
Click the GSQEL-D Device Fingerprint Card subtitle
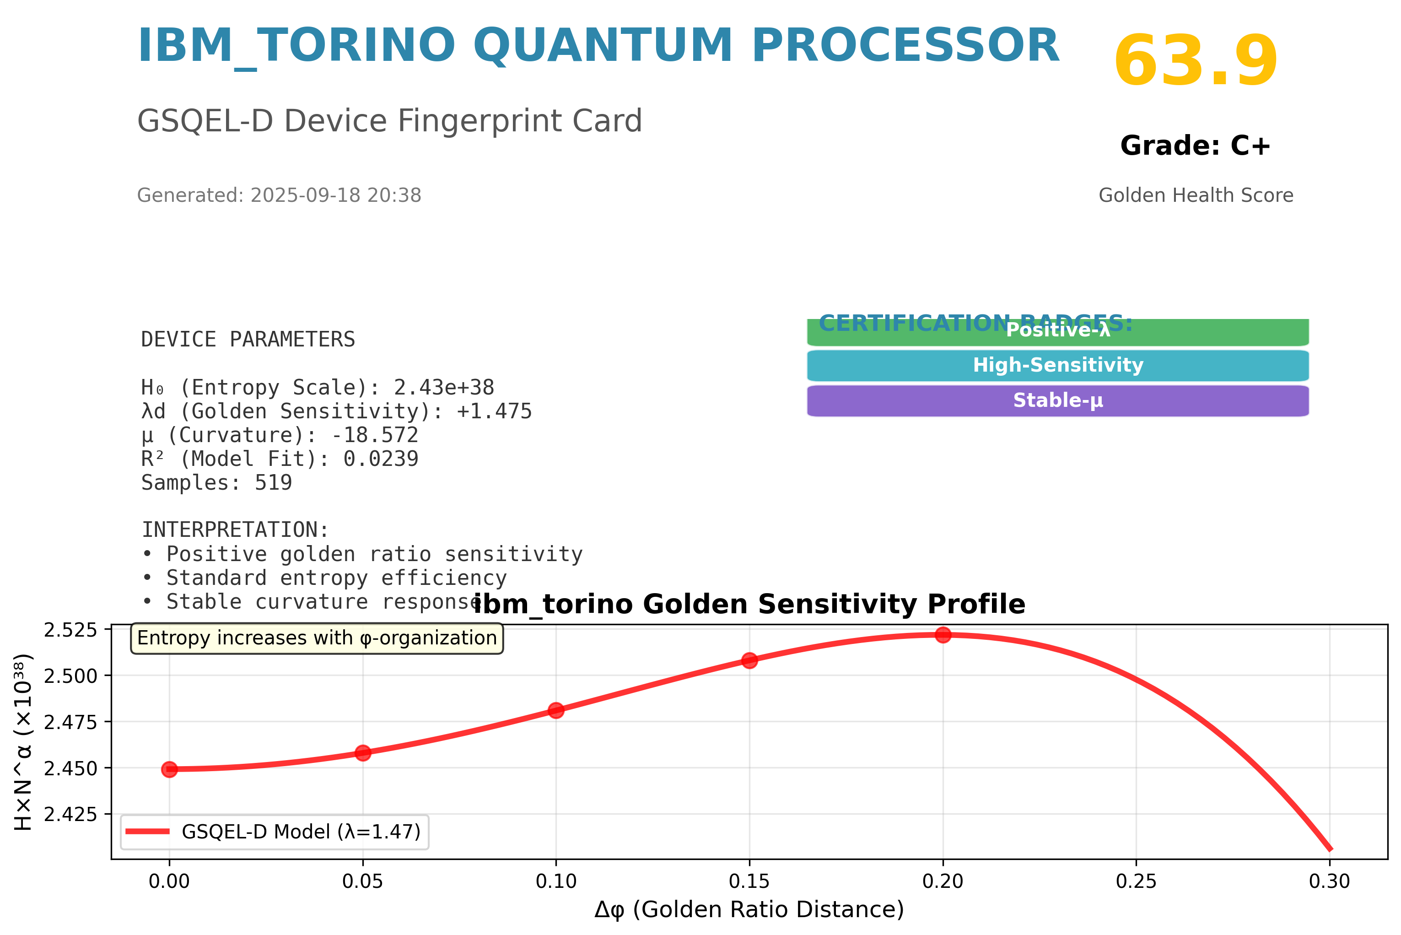coord(389,122)
